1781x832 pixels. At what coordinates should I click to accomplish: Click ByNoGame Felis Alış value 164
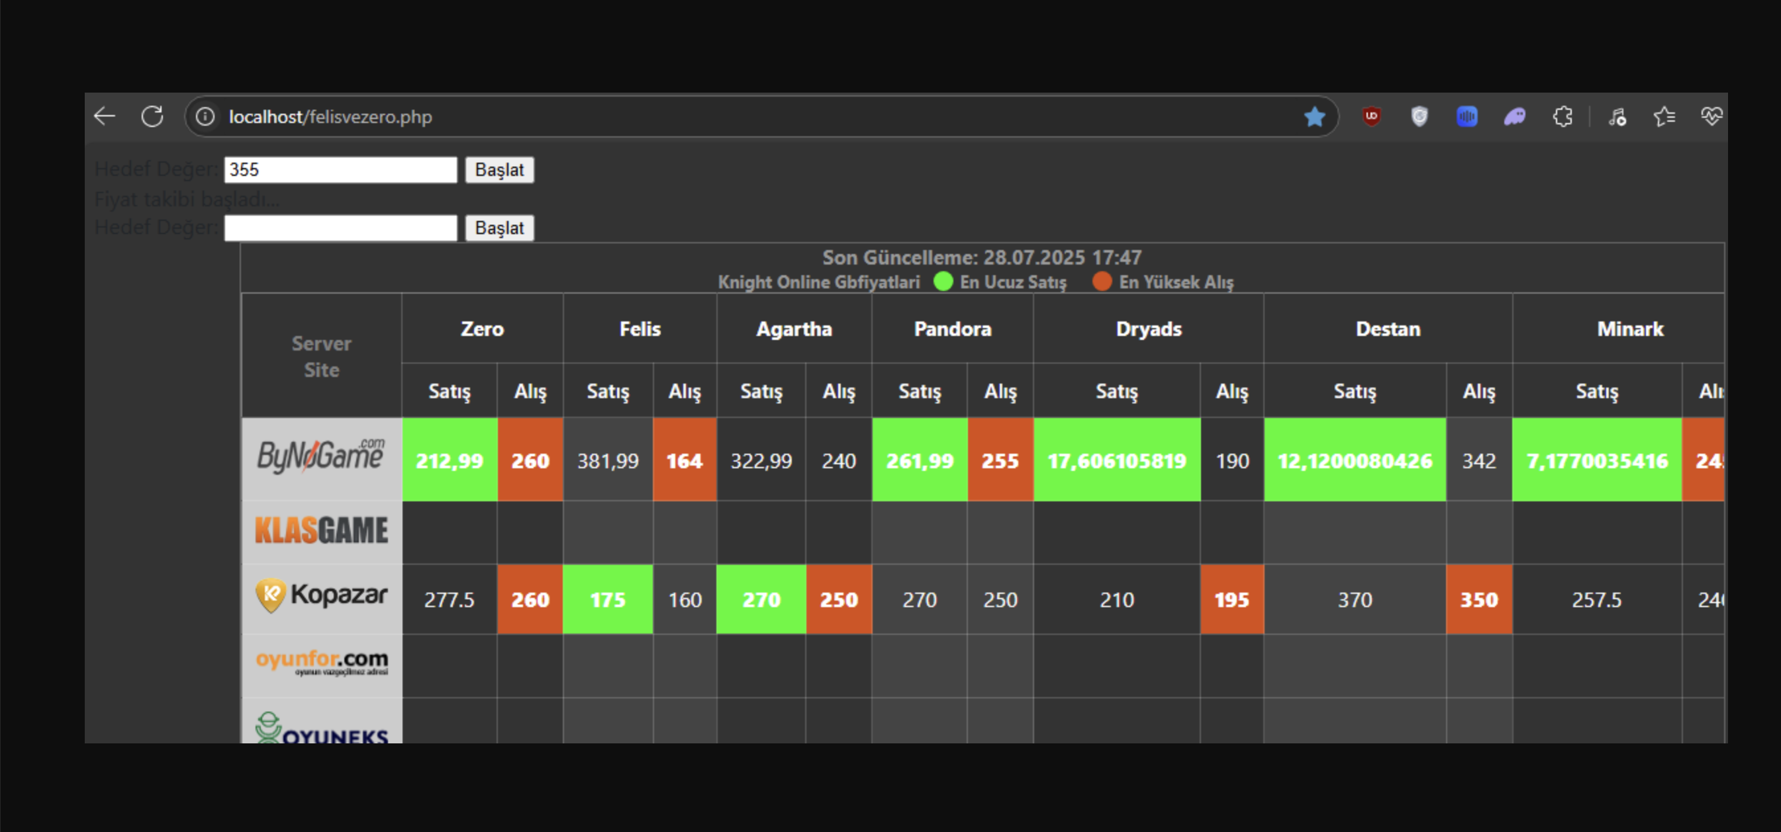685,460
